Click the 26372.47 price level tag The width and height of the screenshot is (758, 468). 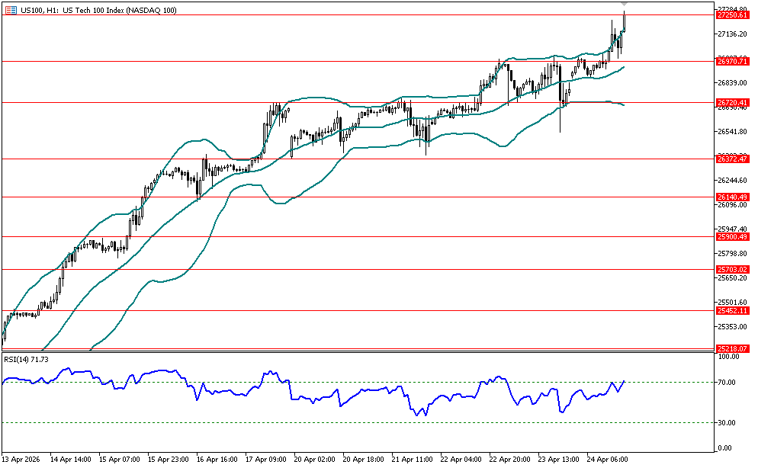coord(732,159)
